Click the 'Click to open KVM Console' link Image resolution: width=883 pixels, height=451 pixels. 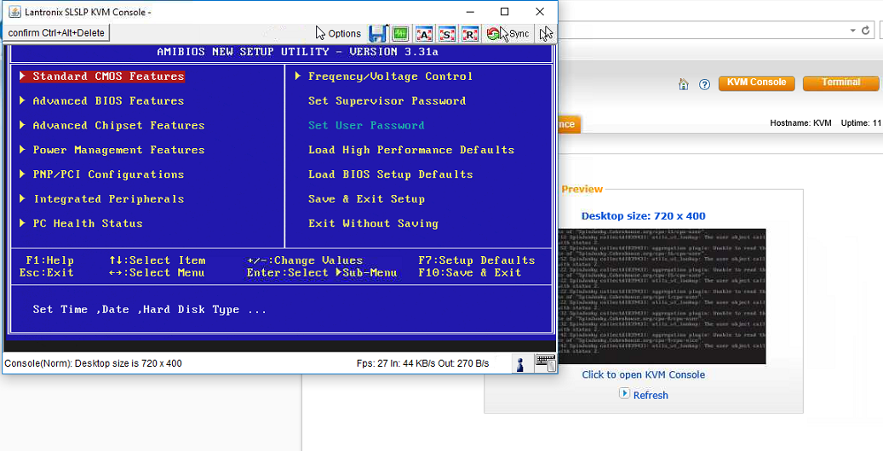(x=643, y=375)
